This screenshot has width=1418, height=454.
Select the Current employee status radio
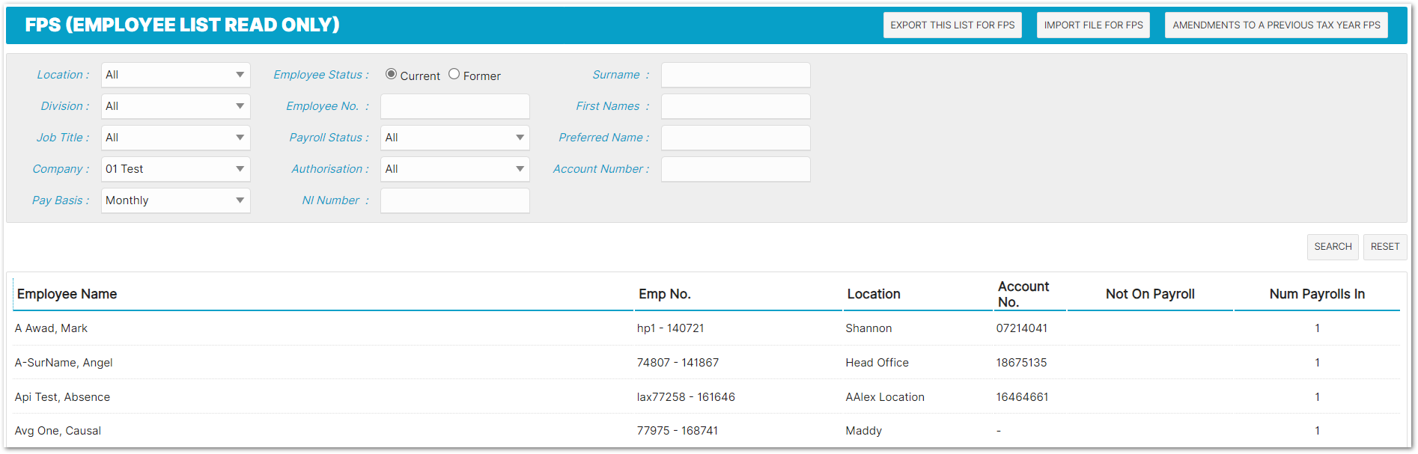391,74
